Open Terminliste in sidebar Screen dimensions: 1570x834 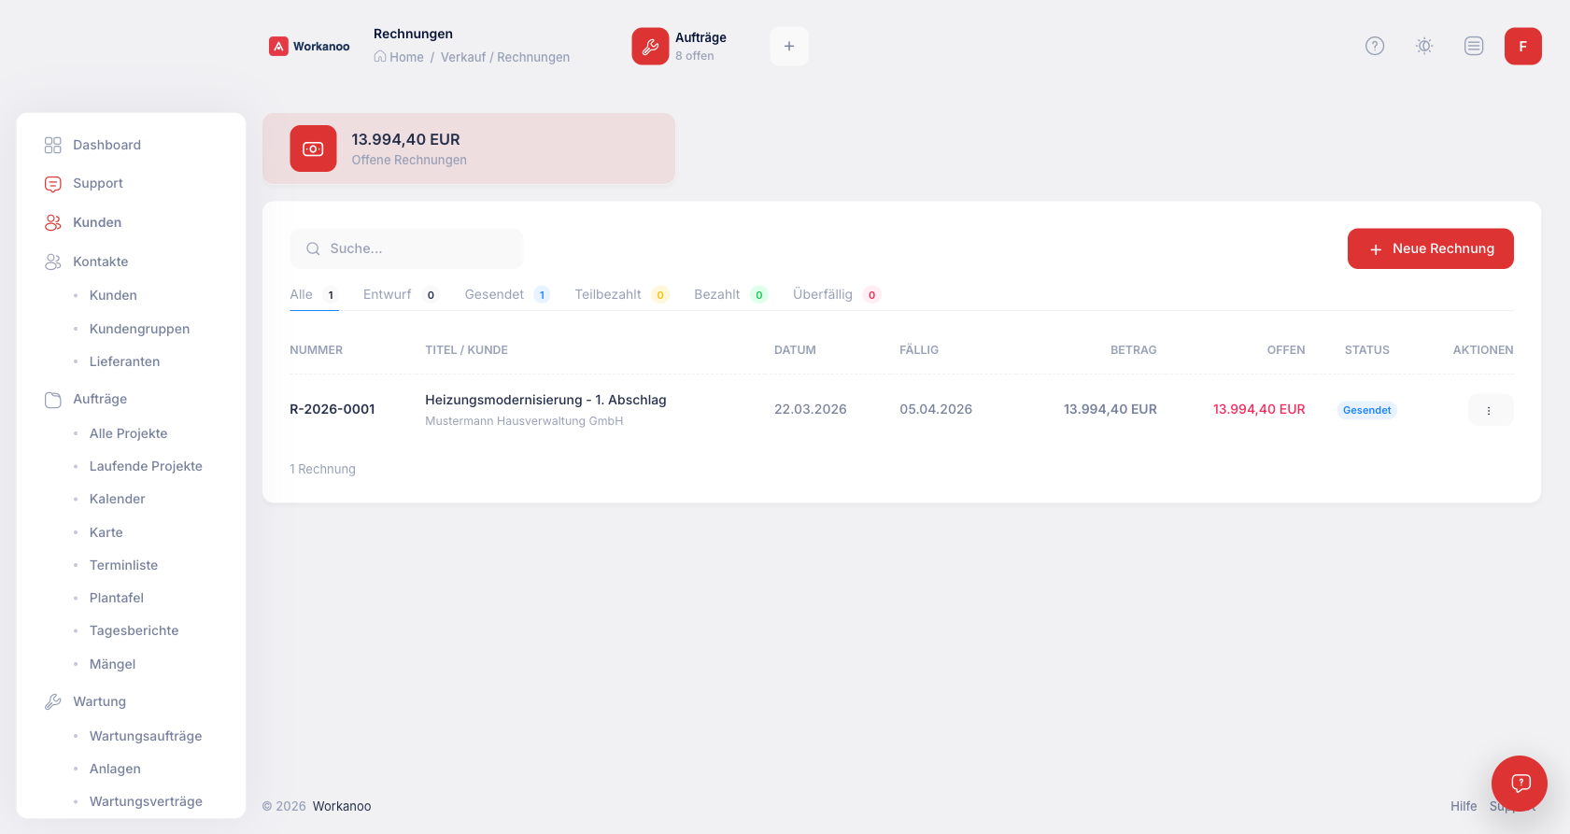pos(123,565)
